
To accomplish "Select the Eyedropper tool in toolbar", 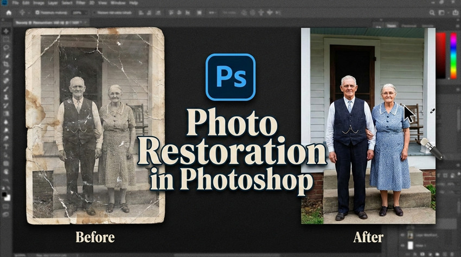I will pos(6,72).
